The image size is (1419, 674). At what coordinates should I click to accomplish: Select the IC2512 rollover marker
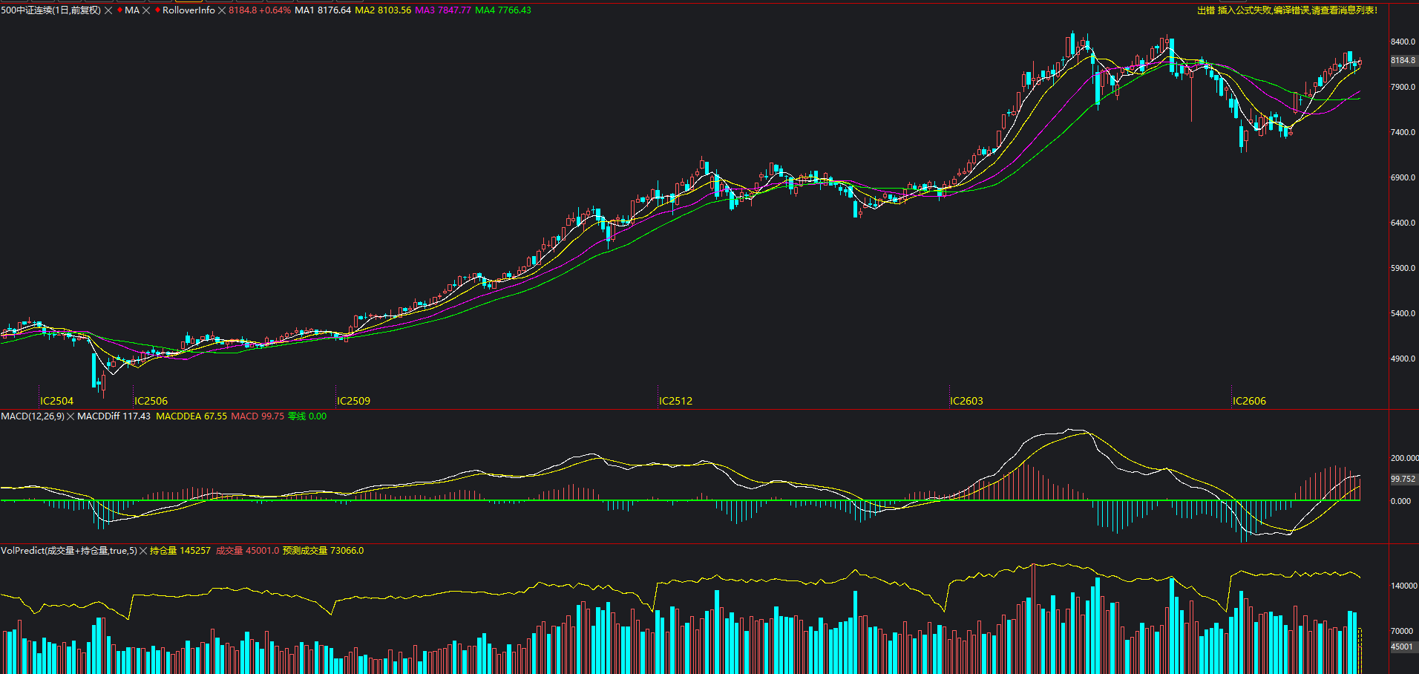[675, 401]
